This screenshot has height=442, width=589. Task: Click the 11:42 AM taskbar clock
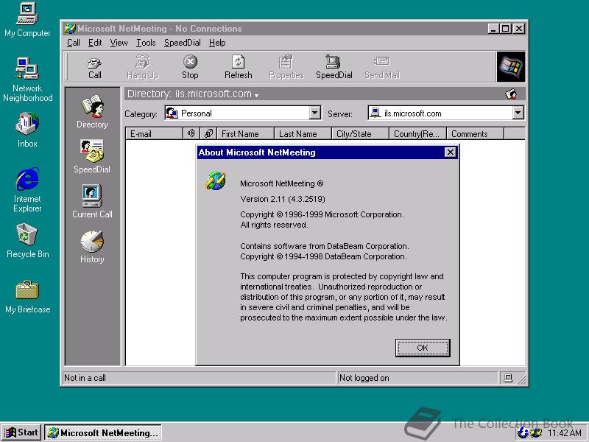point(565,433)
